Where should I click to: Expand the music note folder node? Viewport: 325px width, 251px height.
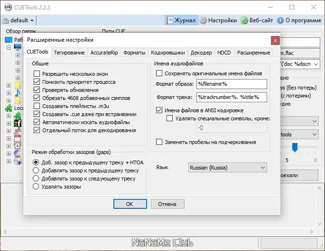(x=9, y=93)
